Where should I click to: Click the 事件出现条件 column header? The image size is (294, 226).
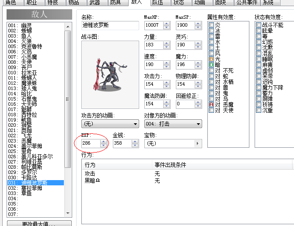(x=222, y=165)
